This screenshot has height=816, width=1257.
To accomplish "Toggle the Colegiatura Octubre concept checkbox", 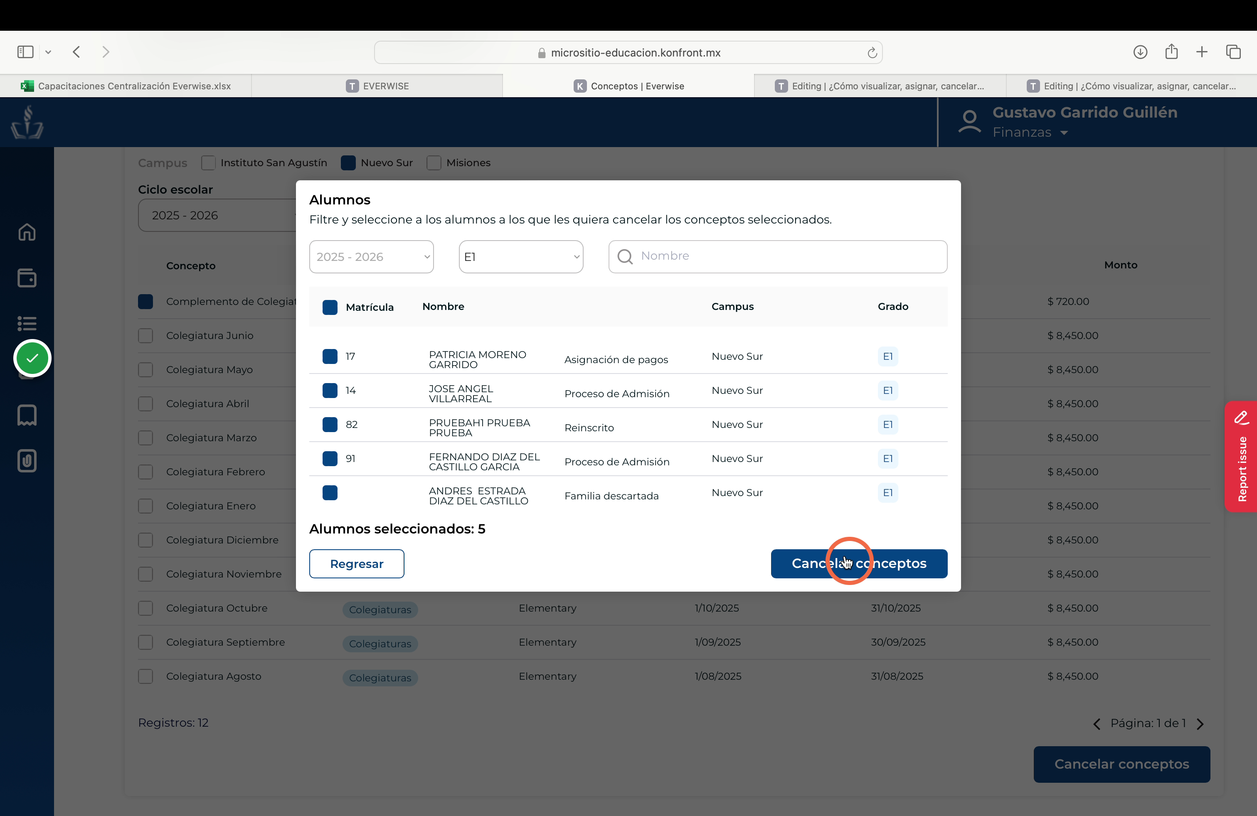I will 145,608.
